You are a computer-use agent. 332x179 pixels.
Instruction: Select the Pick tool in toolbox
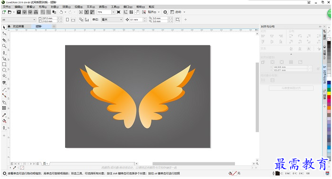[4, 27]
